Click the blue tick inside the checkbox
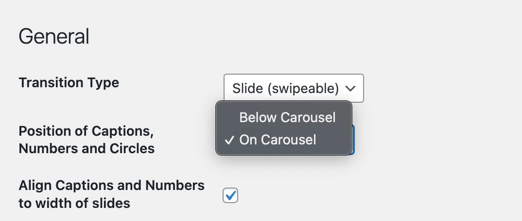This screenshot has height=221, width=522. (x=231, y=195)
